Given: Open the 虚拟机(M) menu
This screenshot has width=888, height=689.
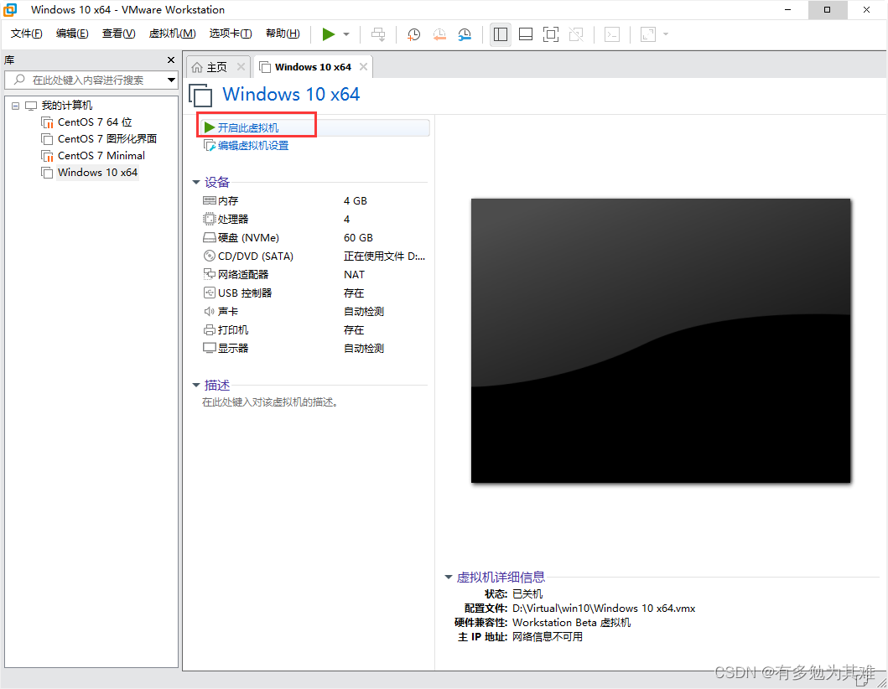Looking at the screenshot, I should pos(172,34).
